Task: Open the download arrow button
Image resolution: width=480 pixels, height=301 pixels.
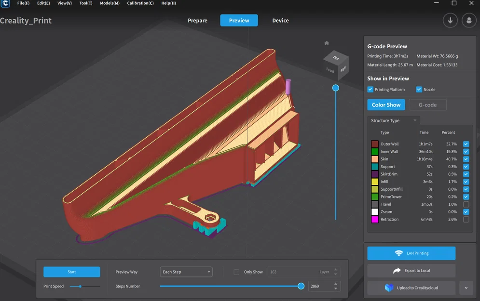Action: point(450,21)
